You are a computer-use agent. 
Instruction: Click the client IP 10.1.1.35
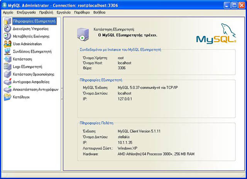(125, 142)
